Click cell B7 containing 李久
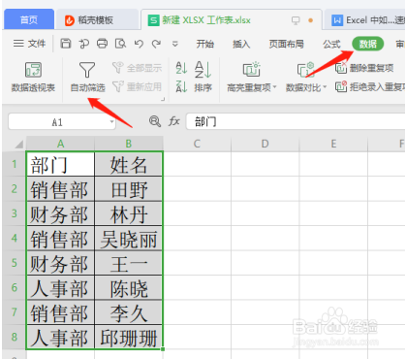Screen dimensions: 406x359 pos(129,312)
